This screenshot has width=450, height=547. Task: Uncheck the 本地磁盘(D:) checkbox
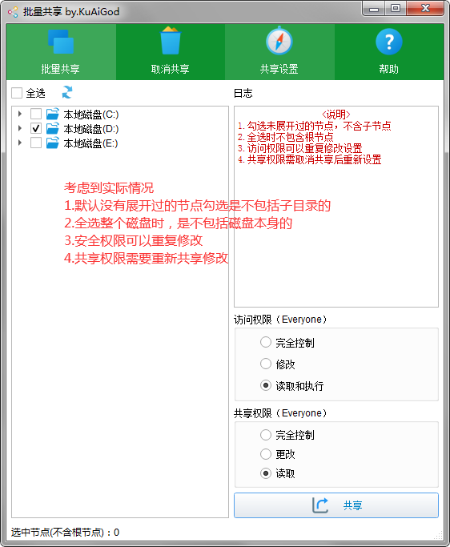coord(36,128)
